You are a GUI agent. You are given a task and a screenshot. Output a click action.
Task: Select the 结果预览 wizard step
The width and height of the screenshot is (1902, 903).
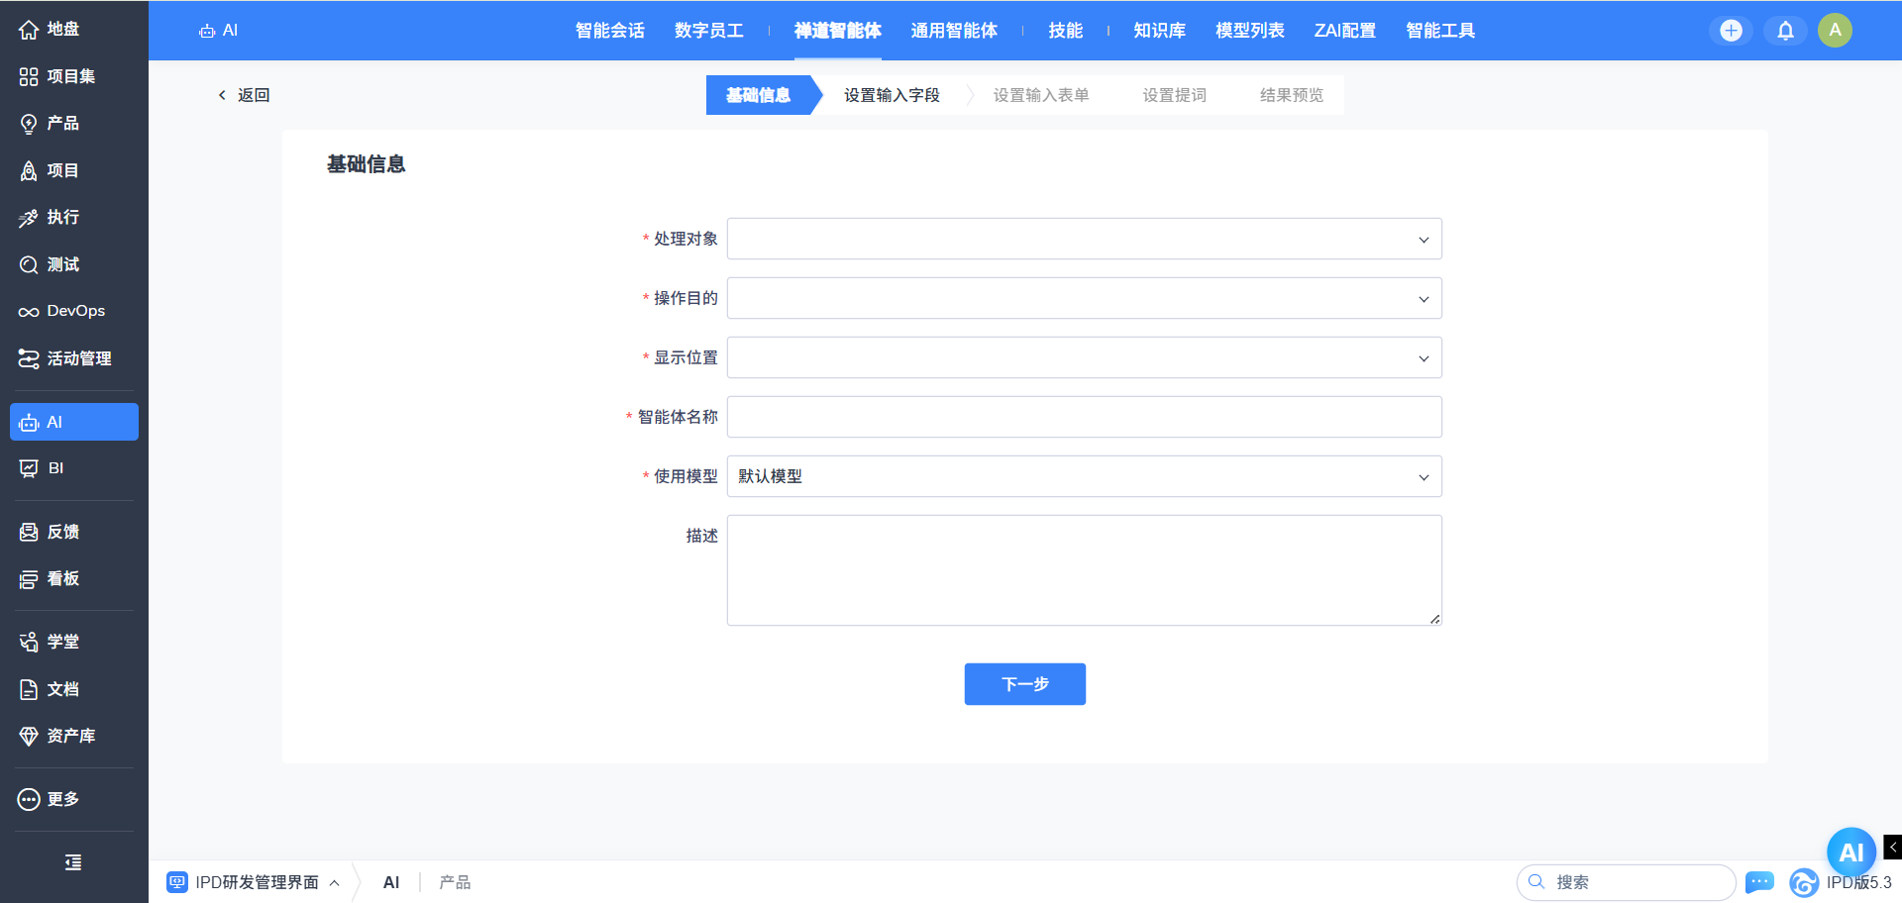click(1291, 95)
